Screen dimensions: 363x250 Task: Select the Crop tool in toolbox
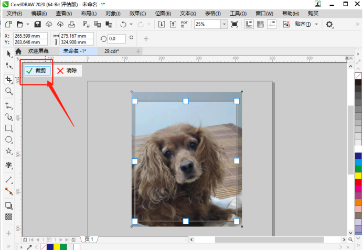coord(8,79)
